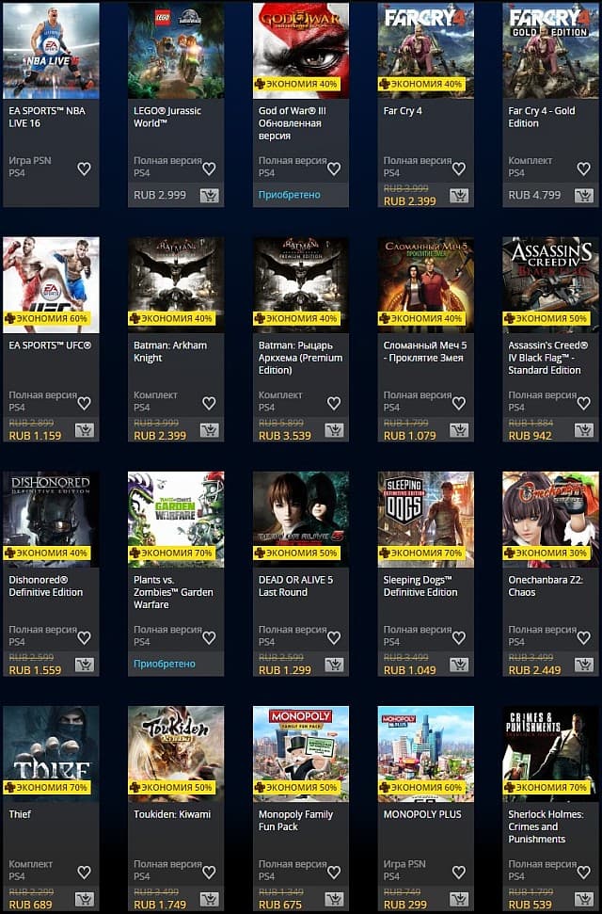Add Thief to the shopping cart

pos(85,900)
